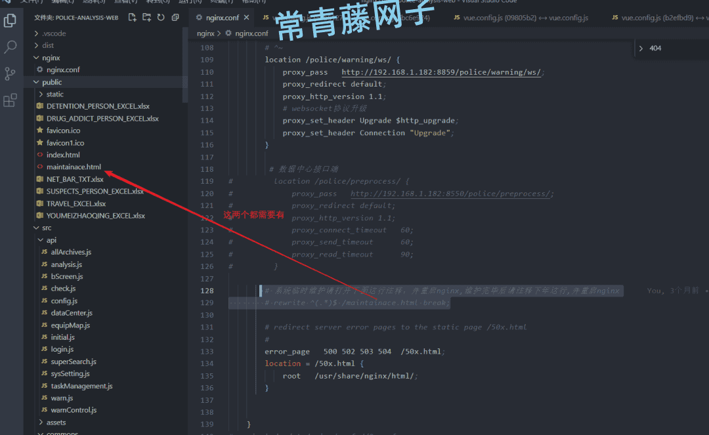Viewport: 709px width, 435px height.
Task: Open DRUG_ADDICT_PERSON_EXCEL.xlsx file
Action: (102, 118)
